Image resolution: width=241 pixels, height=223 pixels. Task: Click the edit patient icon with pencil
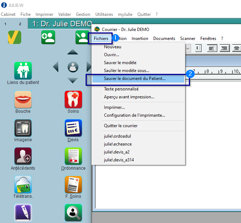tap(82, 37)
